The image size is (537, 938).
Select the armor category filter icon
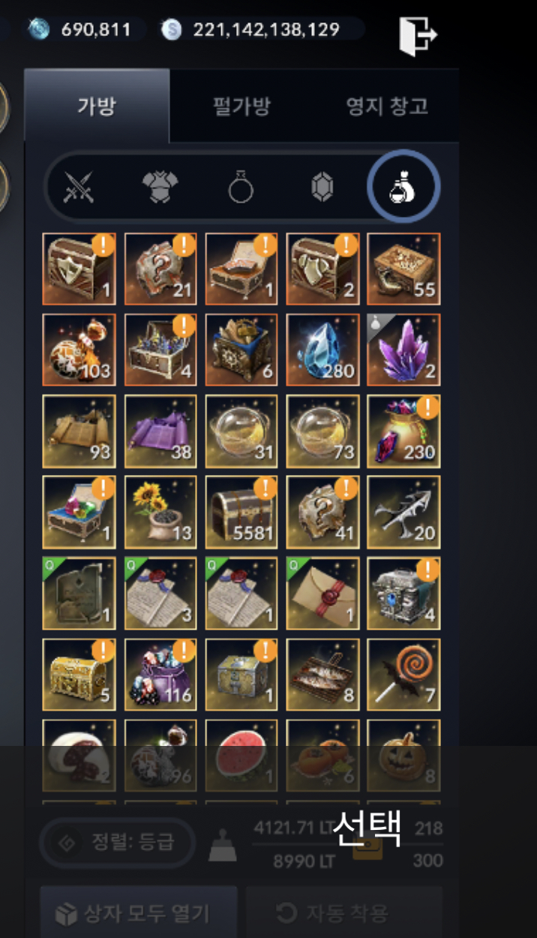(x=160, y=187)
